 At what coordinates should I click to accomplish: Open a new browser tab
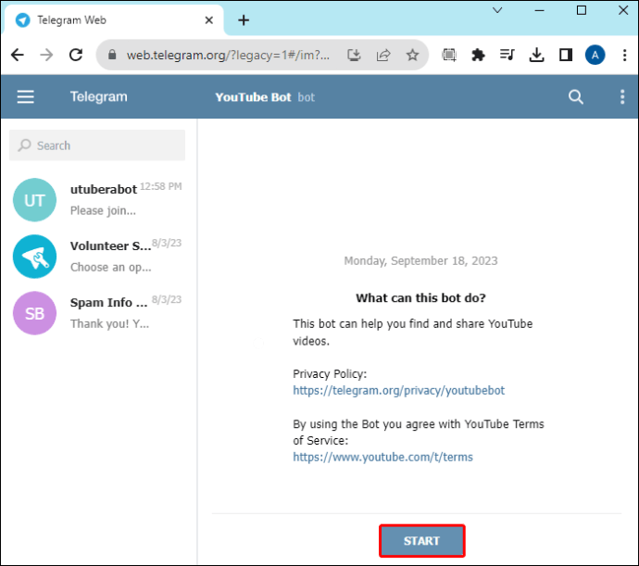click(244, 19)
